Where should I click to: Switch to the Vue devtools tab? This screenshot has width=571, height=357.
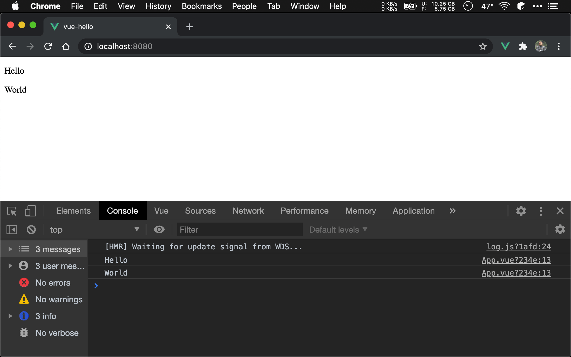point(161,211)
